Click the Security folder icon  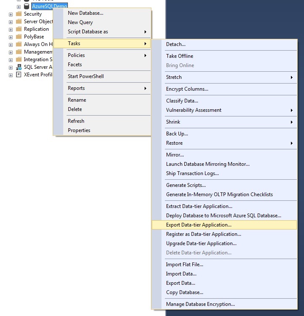pos(19,14)
